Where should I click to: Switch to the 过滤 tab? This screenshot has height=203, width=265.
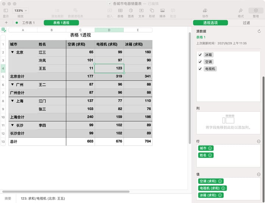pos(246,23)
